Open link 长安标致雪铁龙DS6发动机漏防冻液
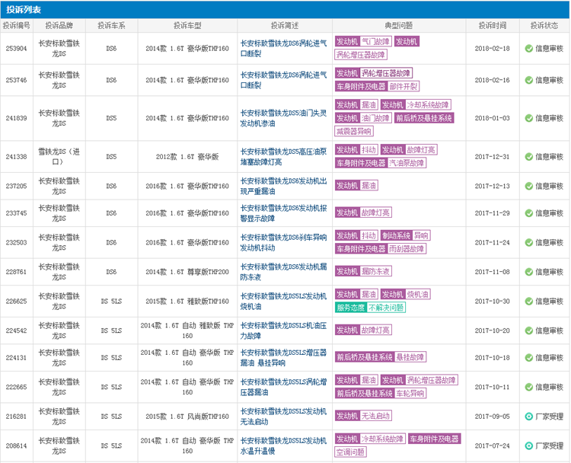Viewport: 571px width, 463px height. coord(283,272)
